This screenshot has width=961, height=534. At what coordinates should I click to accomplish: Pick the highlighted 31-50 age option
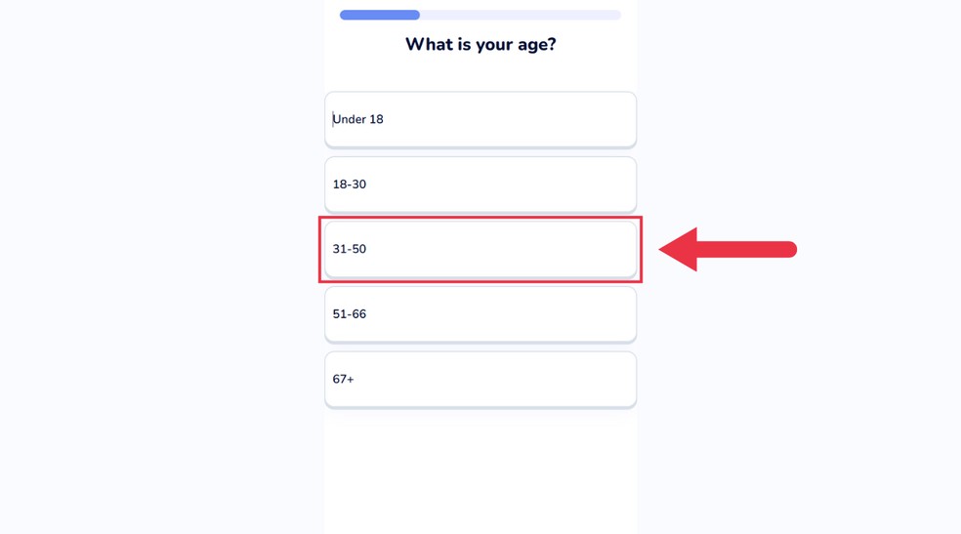[x=480, y=249]
